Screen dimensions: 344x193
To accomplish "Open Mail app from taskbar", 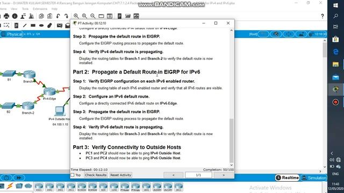I will (335, 77).
